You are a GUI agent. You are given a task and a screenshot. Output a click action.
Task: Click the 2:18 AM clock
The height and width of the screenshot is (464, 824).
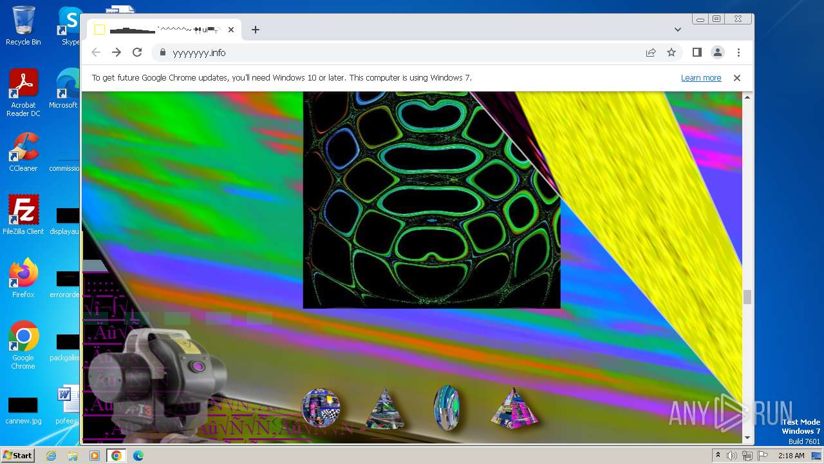point(791,456)
